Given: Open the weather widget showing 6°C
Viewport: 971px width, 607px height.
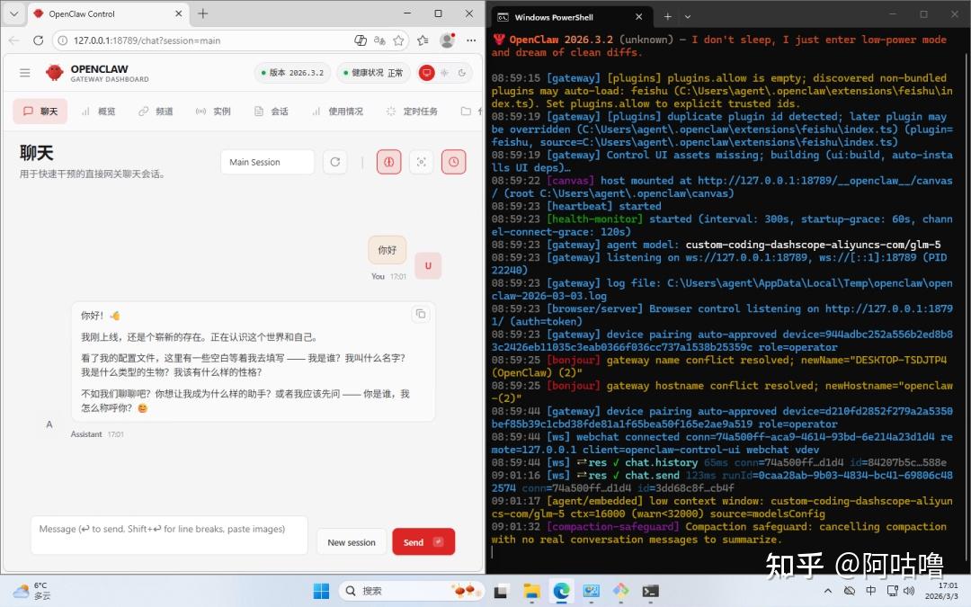Looking at the screenshot, I should click(32, 591).
